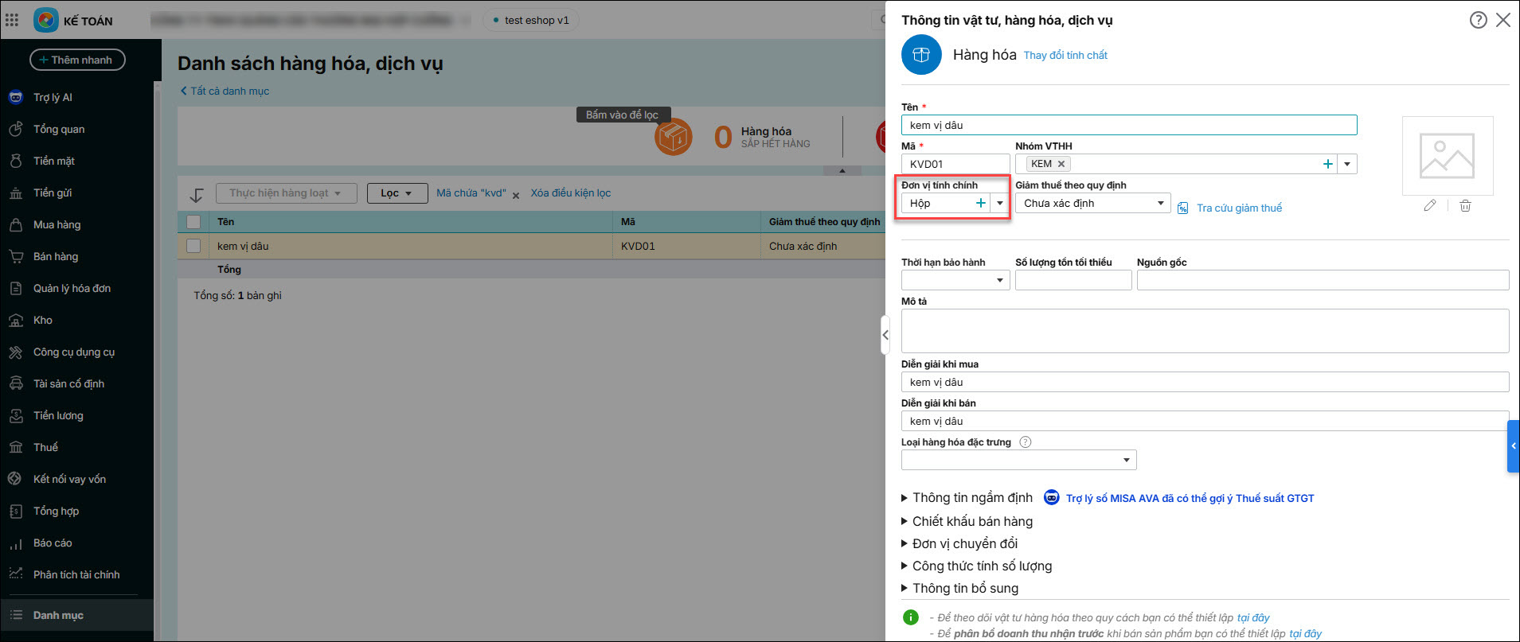This screenshot has height=642, width=1520.
Task: Tick the checkbox for kem vị dâu row
Action: tap(193, 246)
